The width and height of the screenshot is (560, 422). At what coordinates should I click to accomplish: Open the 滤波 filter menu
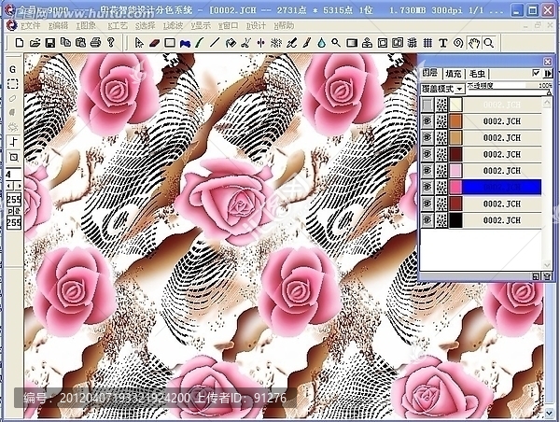point(174,26)
